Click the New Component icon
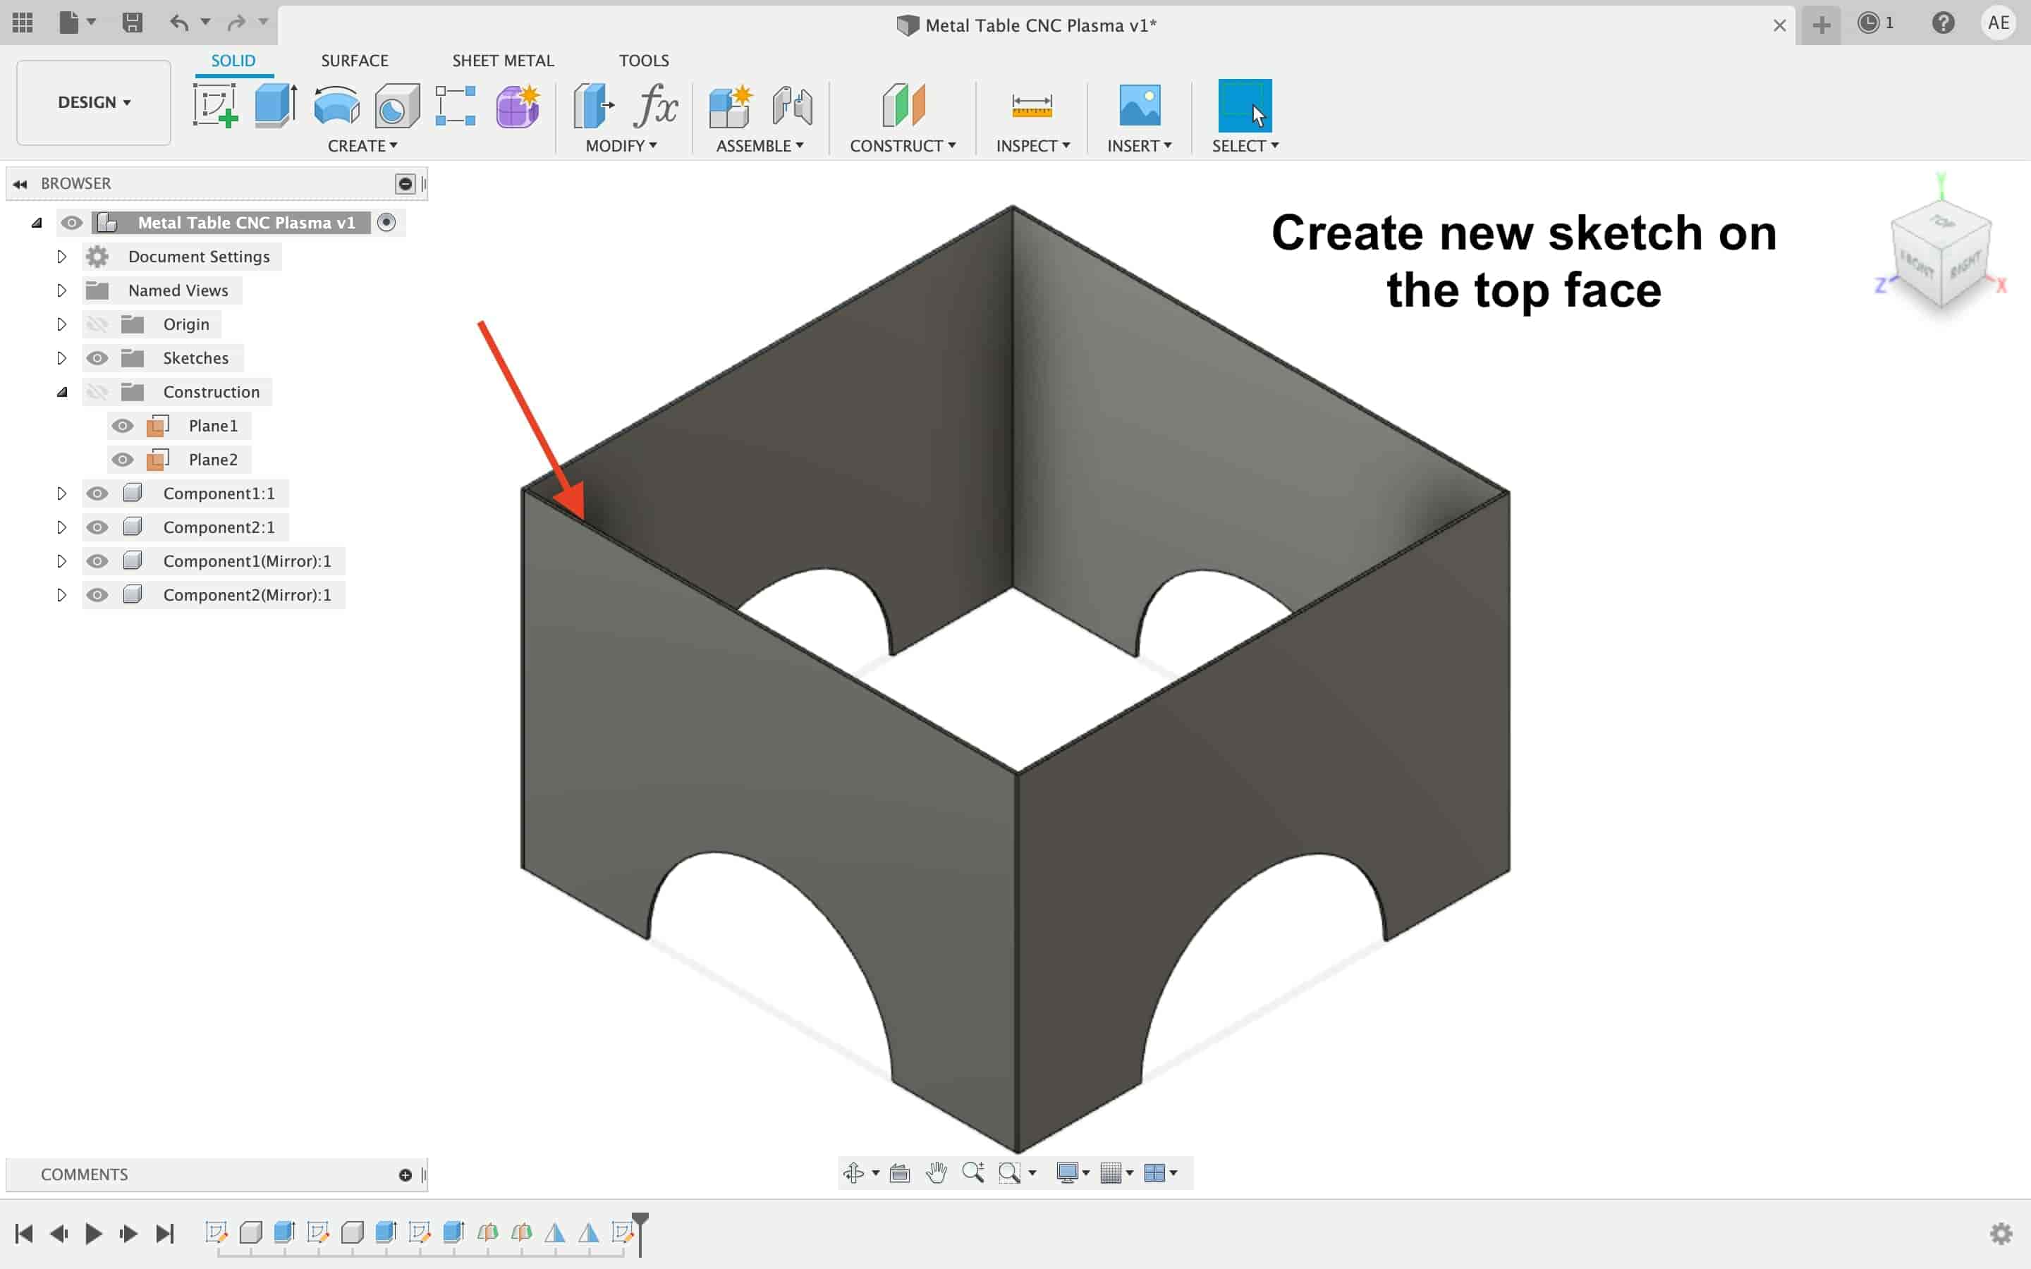The width and height of the screenshot is (2031, 1269). [730, 106]
